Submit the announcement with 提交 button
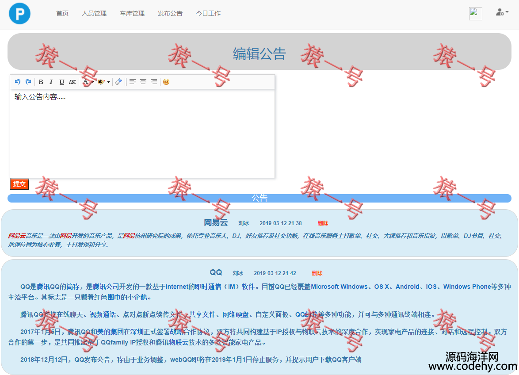519x375 pixels. coord(19,184)
